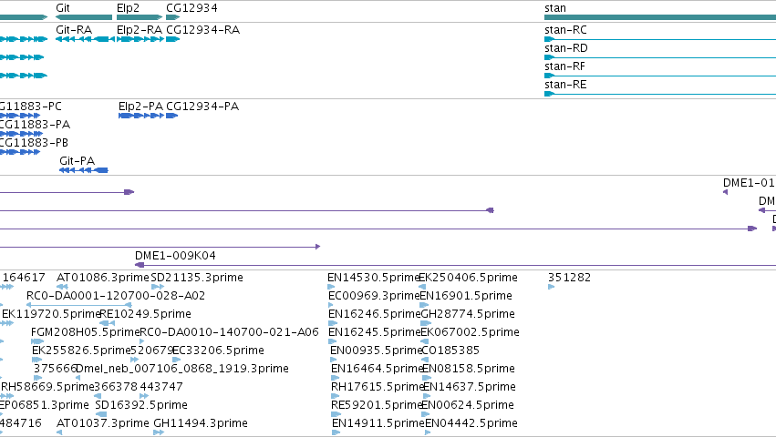This screenshot has width=776, height=437.
Task: Select the CG11883-PA protein label
Action: click(35, 125)
